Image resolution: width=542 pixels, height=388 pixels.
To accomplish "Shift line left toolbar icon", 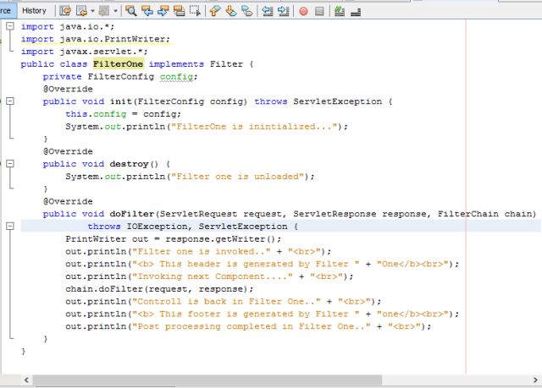I will (x=267, y=11).
